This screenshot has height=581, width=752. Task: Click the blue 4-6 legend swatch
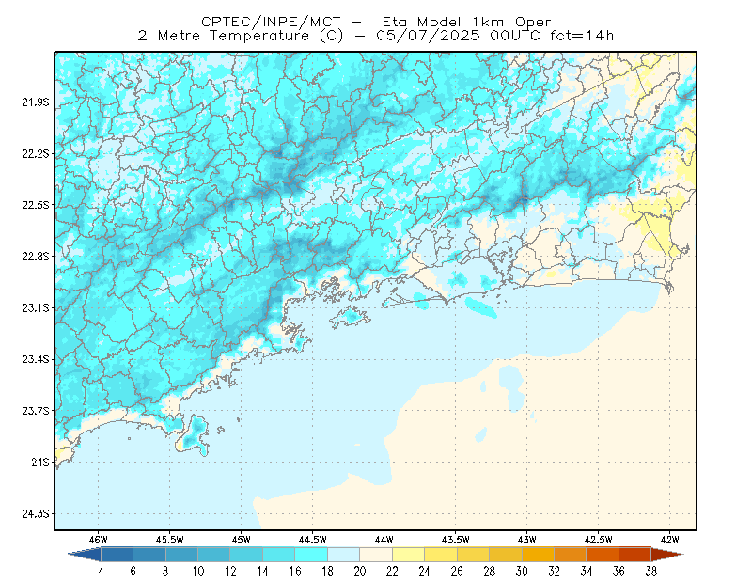click(x=117, y=554)
